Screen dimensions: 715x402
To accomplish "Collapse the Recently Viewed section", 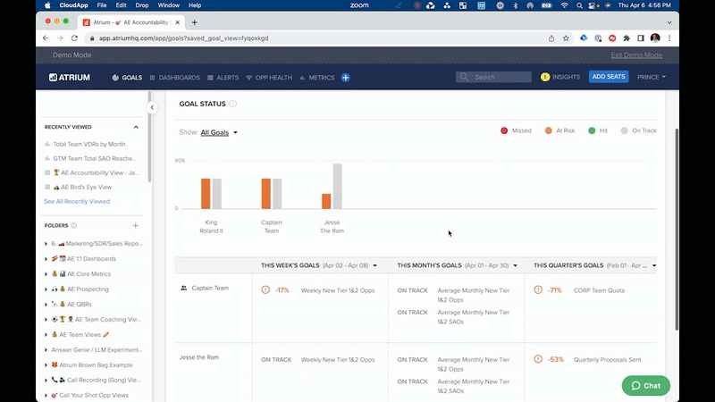I will click(136, 127).
